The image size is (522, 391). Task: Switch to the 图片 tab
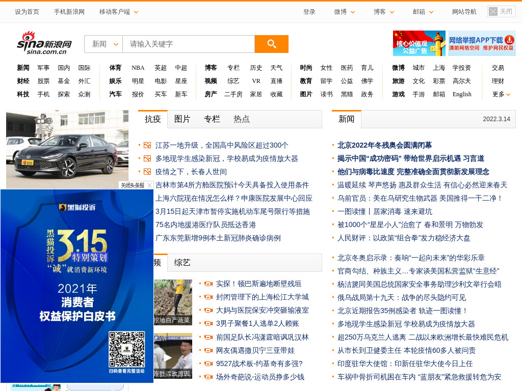[x=182, y=119]
